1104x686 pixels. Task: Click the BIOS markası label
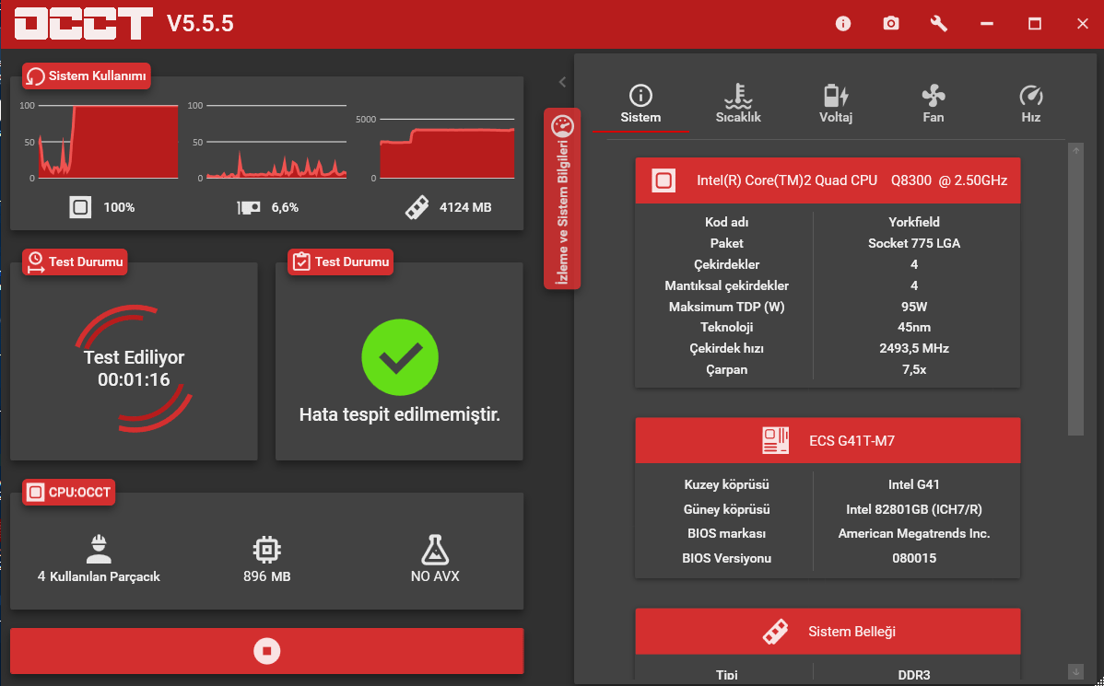(726, 533)
